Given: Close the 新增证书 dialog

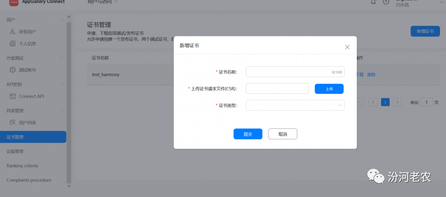Looking at the screenshot, I should point(347,47).
